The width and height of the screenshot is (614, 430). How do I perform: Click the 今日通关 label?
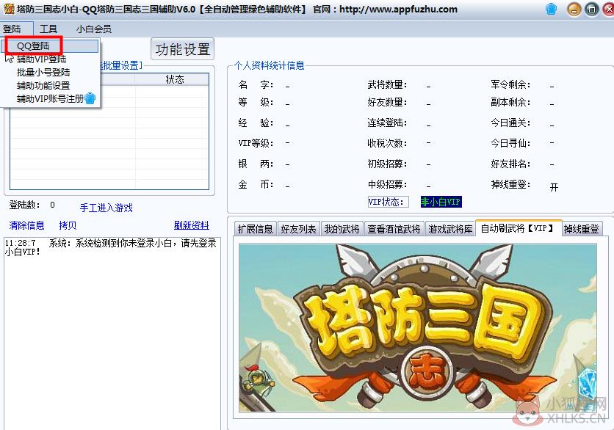[511, 123]
